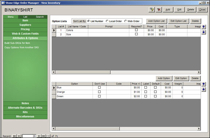
Task: Toggle Don't Use checkbox for Blue
Action: tap(99, 87)
